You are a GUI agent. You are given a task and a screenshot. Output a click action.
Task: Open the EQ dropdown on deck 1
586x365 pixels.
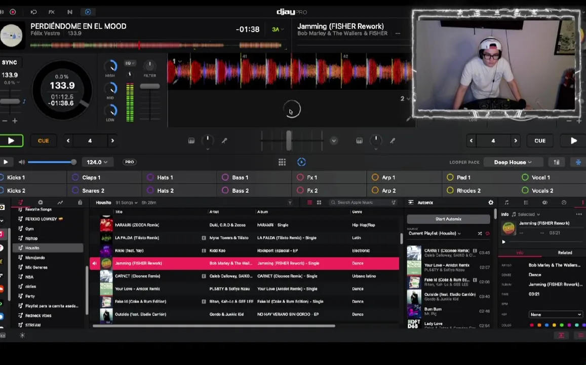click(131, 63)
